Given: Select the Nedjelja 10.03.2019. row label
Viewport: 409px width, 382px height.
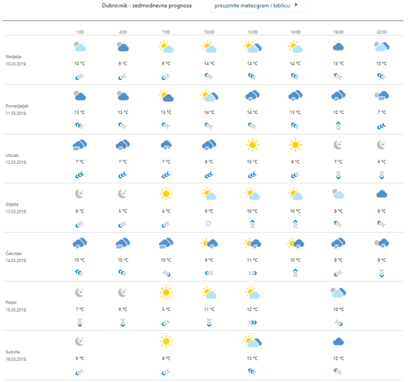Looking at the screenshot, I should tap(18, 60).
